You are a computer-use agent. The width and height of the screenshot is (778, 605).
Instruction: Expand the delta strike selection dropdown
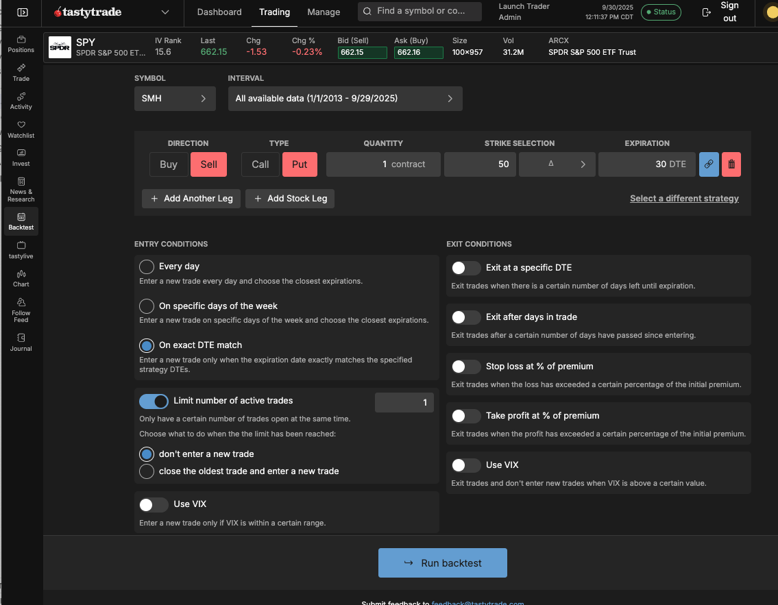pyautogui.click(x=557, y=164)
